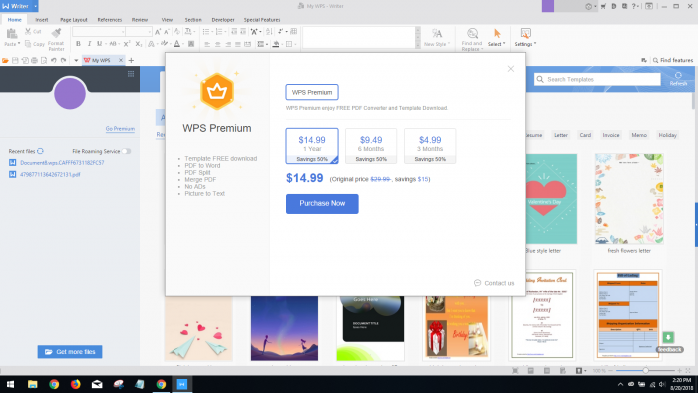Toggle File Roaming Service switch

coord(127,151)
